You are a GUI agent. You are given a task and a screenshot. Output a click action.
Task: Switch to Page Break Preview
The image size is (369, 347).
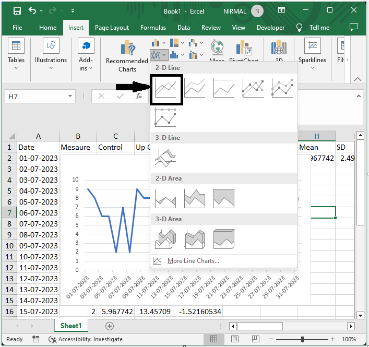[256, 339]
